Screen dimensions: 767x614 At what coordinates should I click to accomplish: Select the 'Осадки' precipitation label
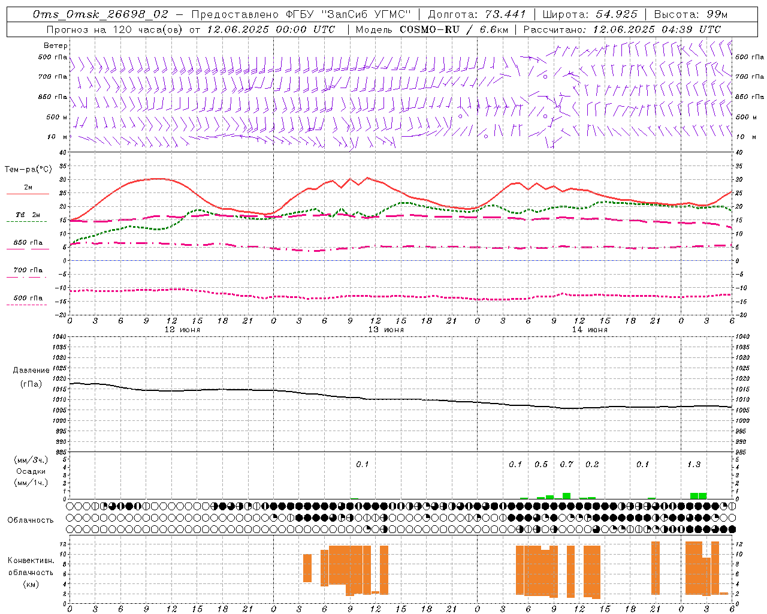(x=31, y=471)
